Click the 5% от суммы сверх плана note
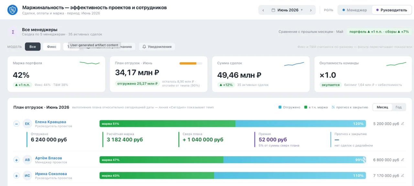414x186 pixels. coord(279,146)
